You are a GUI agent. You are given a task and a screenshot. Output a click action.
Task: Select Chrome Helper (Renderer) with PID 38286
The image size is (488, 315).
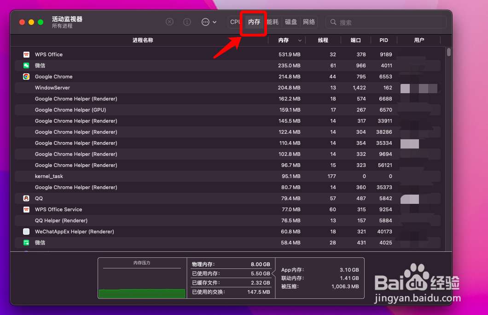point(227,132)
